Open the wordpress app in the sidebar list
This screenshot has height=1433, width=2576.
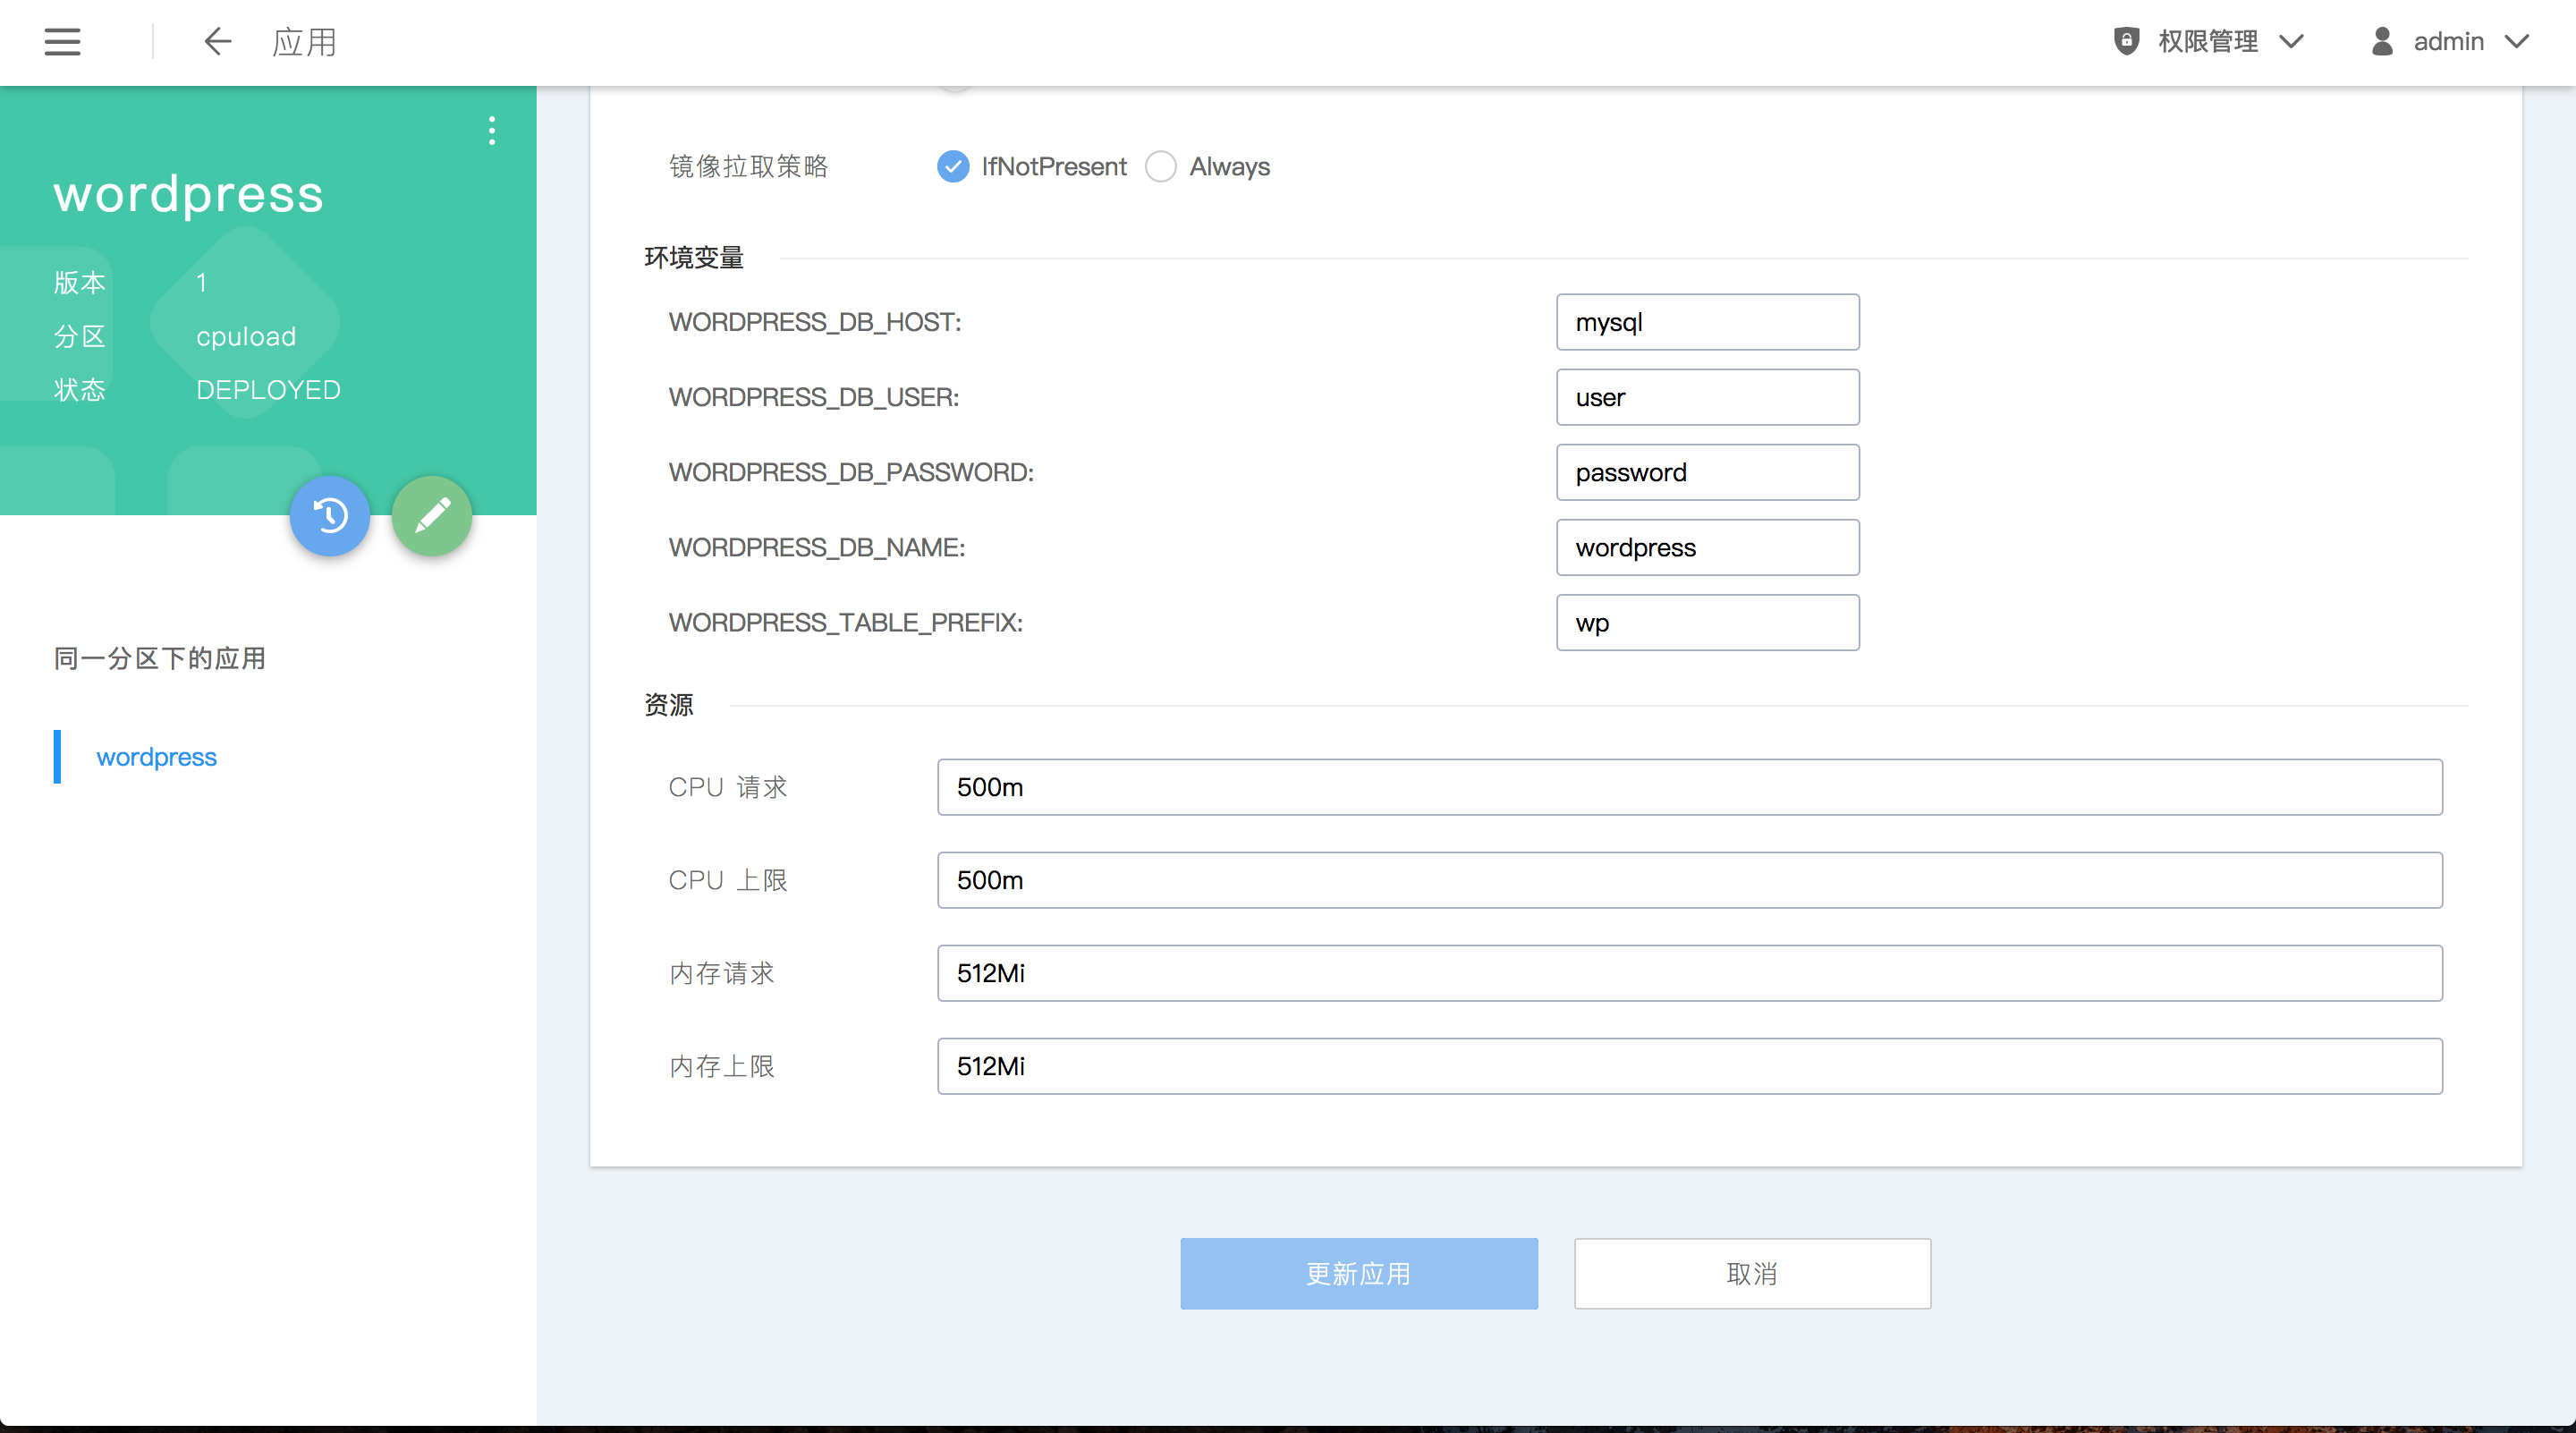coord(156,757)
